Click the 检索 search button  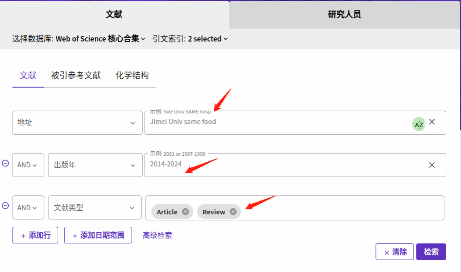431,252
